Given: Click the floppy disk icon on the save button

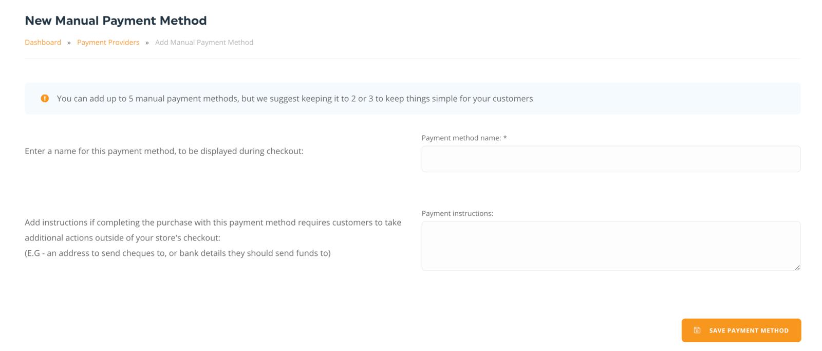Looking at the screenshot, I should point(697,330).
